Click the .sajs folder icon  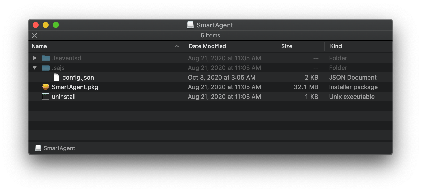click(46, 68)
